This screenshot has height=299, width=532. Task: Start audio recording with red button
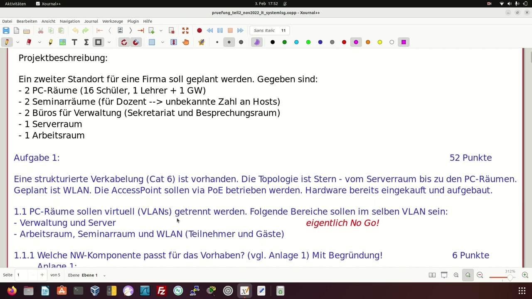point(199,30)
